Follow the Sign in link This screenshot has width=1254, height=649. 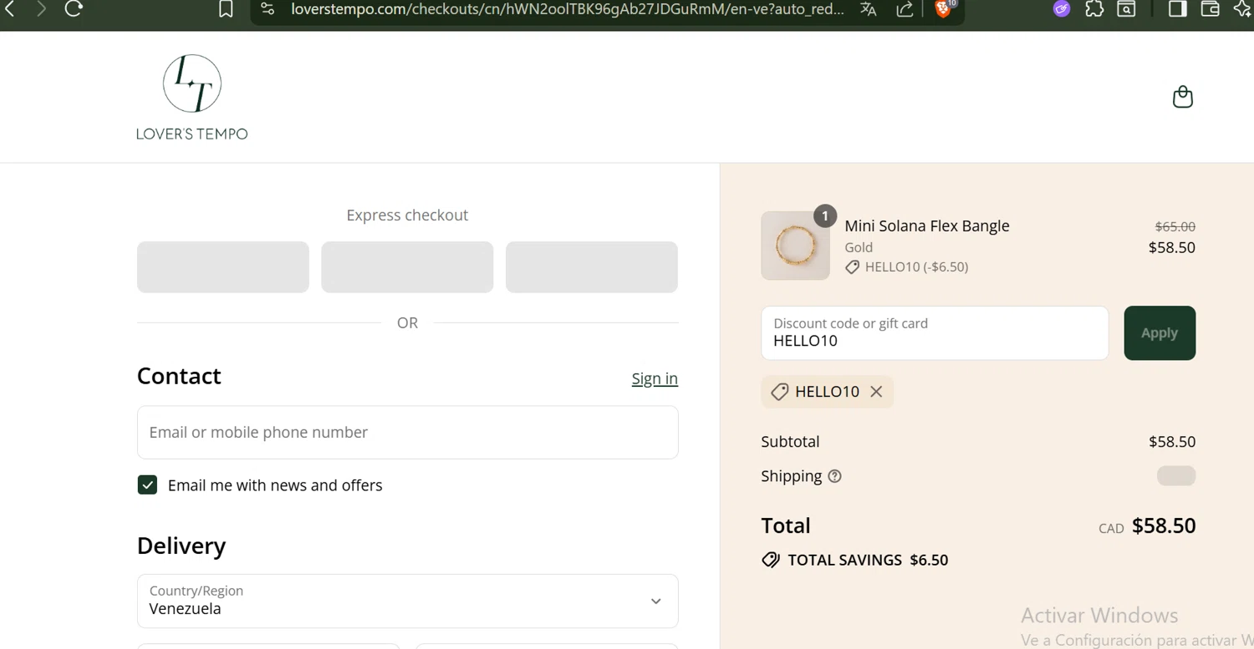pyautogui.click(x=655, y=378)
